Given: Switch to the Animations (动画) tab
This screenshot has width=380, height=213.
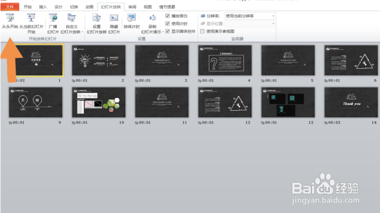Looking at the screenshot, I should point(89,7).
